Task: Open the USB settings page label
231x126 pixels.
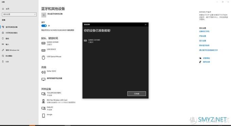Action: point(7,61)
